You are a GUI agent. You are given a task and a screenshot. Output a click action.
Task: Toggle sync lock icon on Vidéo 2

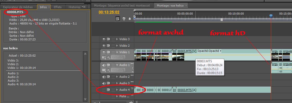(108, 46)
